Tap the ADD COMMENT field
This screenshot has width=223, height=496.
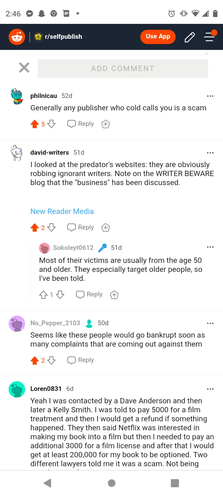(x=123, y=69)
